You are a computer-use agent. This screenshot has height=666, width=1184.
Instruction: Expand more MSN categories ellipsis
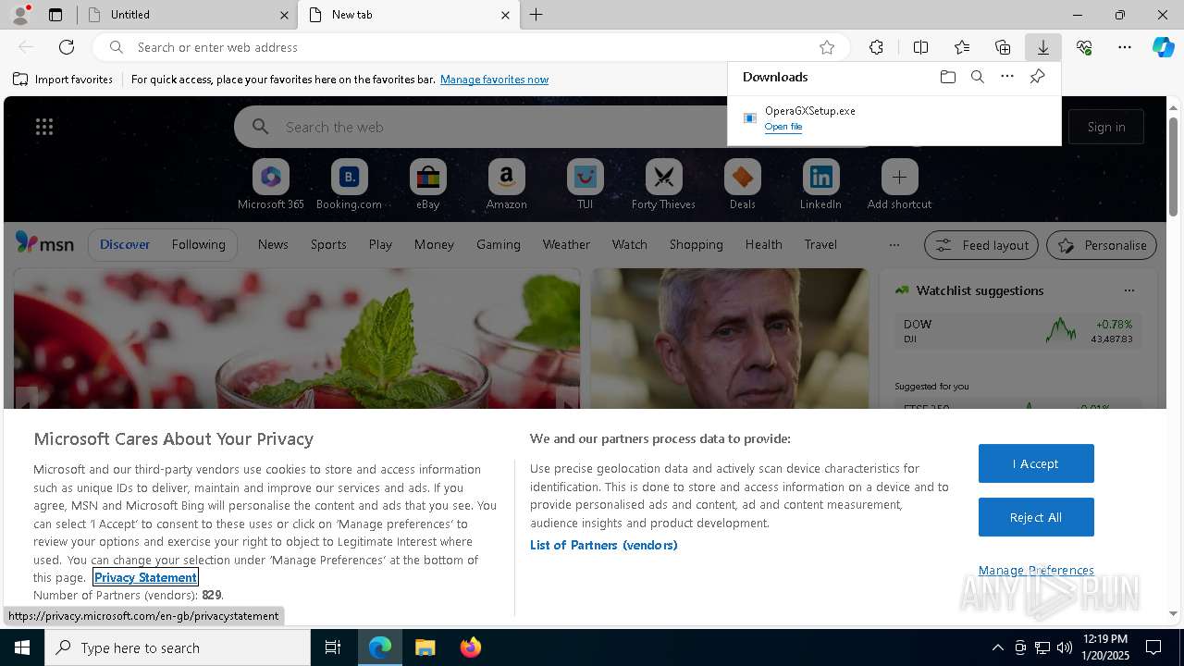(894, 244)
